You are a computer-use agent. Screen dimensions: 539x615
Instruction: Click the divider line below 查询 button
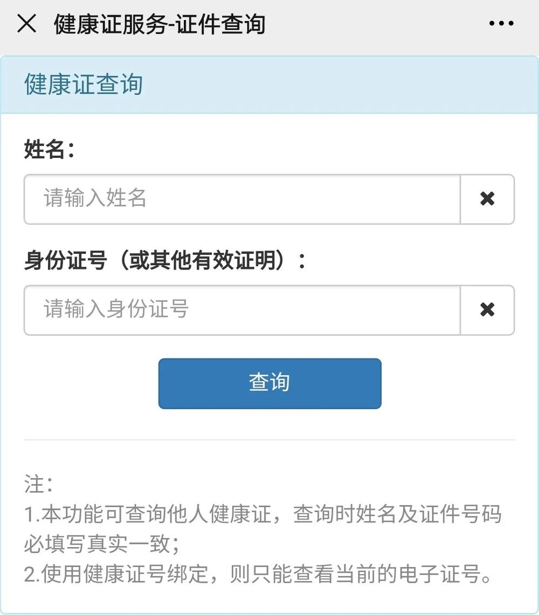click(x=269, y=440)
